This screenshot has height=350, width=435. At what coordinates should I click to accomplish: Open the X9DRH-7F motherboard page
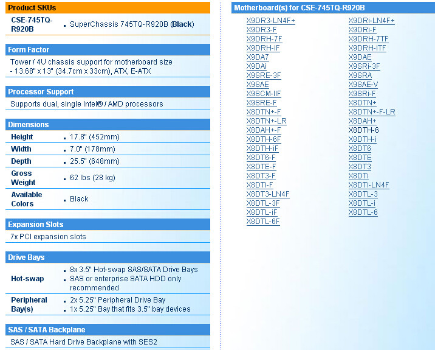click(x=264, y=39)
